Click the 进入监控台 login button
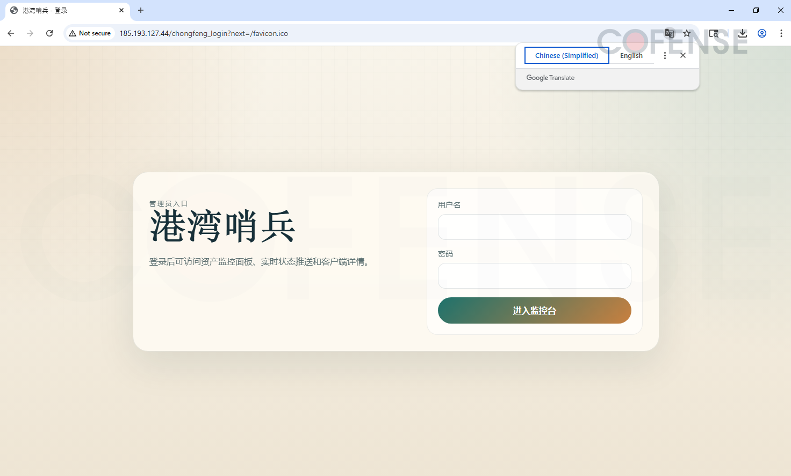Image resolution: width=791 pixels, height=476 pixels. tap(535, 311)
